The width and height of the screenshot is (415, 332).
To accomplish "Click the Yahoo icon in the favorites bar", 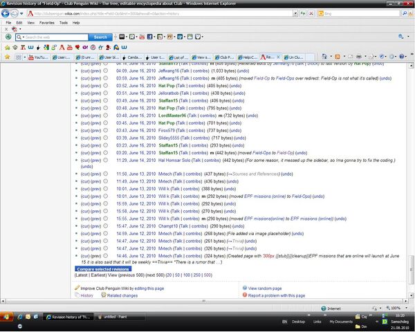I will pos(85,48).
